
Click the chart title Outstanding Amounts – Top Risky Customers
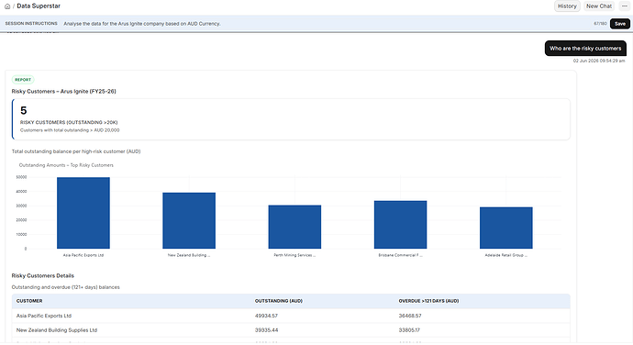click(66, 165)
